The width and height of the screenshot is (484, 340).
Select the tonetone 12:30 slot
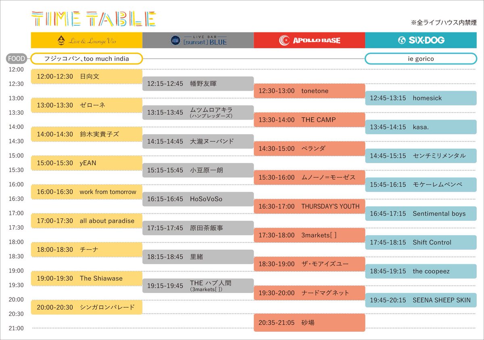(309, 91)
